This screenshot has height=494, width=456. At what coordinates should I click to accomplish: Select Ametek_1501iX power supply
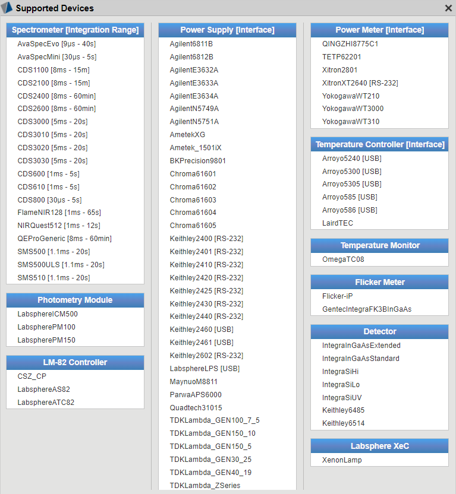click(x=196, y=148)
